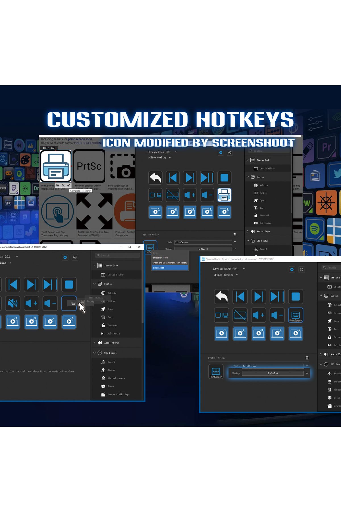341x512 pixels.
Task: Open the L-Ctrl+8 Hotkey dropdown arrow in the printer-icon window
Action: point(235,249)
